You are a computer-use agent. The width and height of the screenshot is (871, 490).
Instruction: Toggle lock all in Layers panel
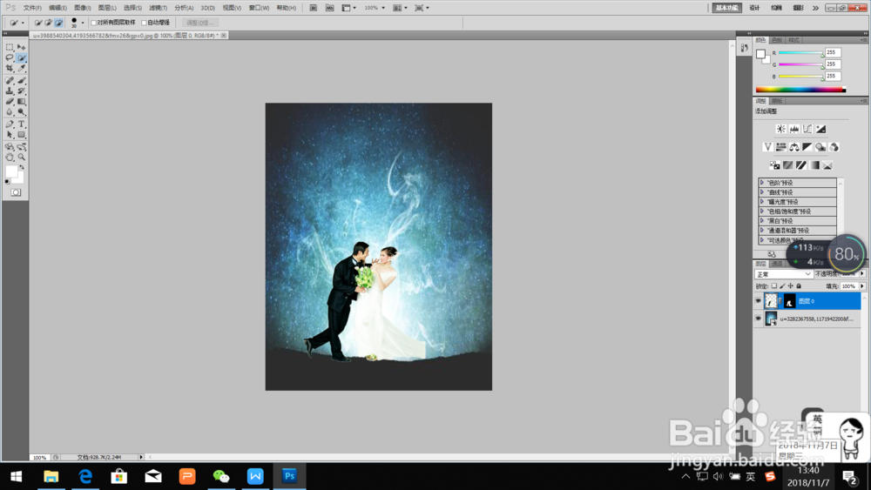click(x=799, y=286)
